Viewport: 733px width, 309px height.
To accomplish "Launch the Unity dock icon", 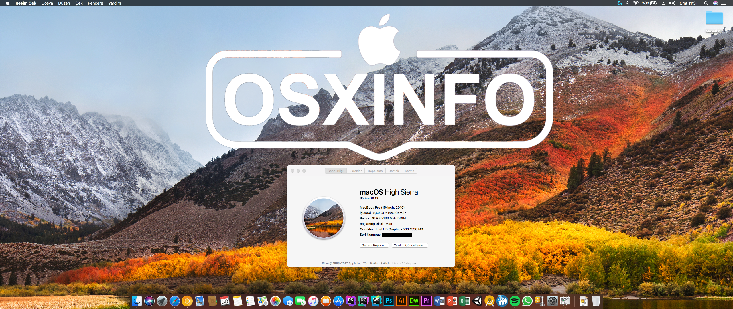I will pos(477,301).
